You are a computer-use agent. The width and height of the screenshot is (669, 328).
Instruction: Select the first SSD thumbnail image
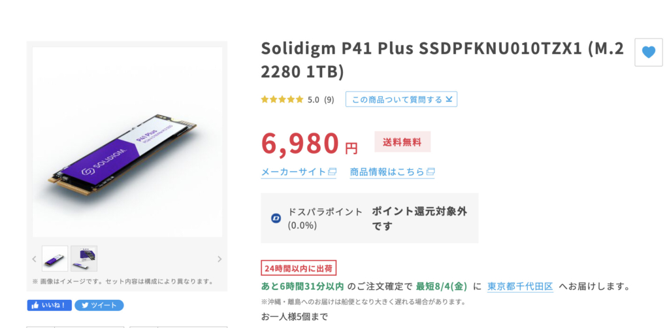point(55,259)
